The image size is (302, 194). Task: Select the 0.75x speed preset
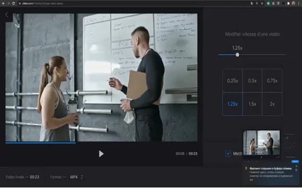pyautogui.click(x=272, y=81)
